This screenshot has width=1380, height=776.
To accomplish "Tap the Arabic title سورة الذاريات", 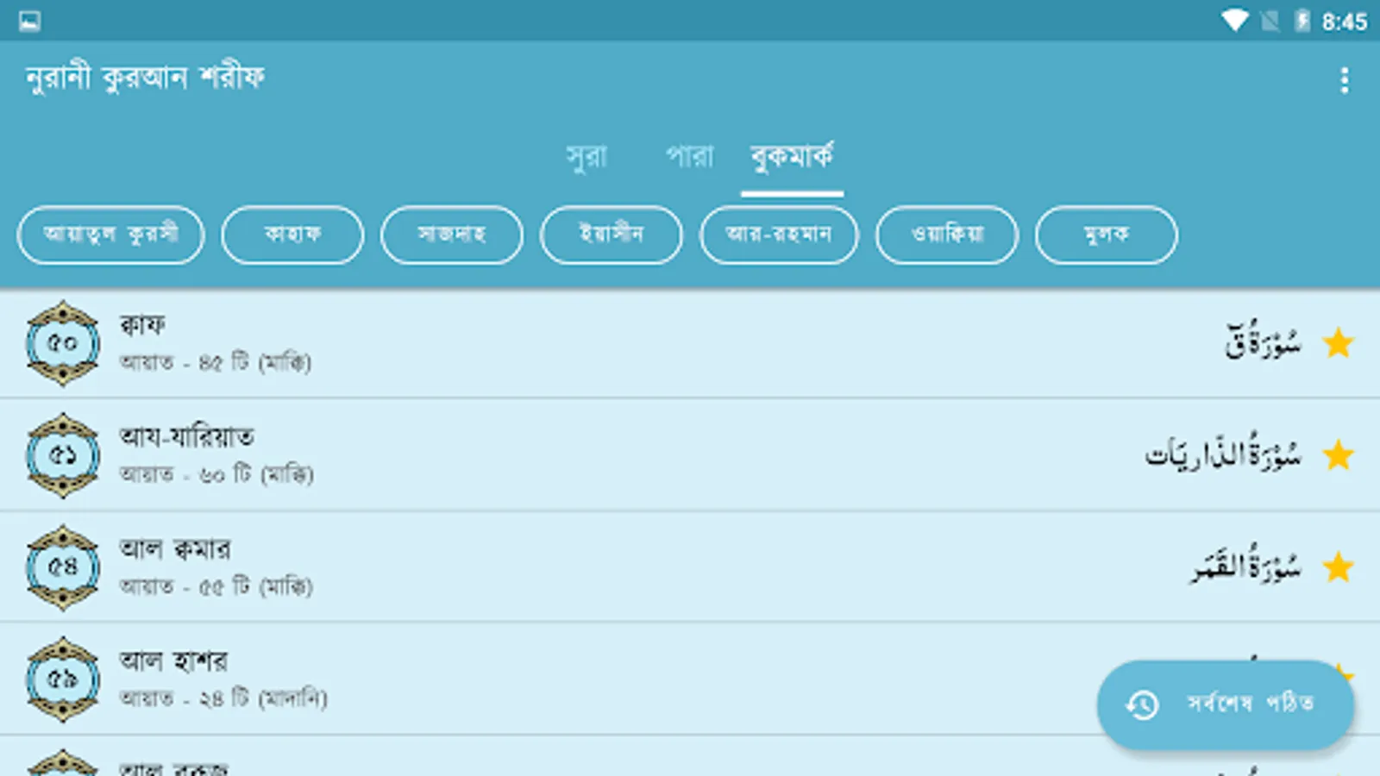I will (1223, 452).
